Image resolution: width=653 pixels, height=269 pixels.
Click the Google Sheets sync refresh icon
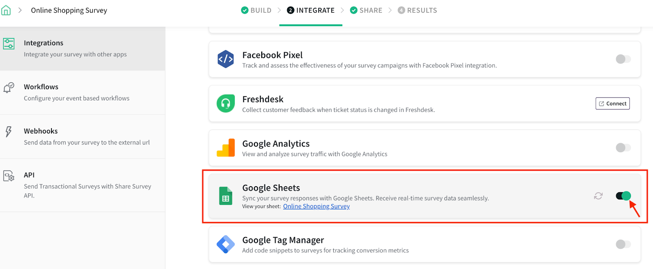pyautogui.click(x=598, y=196)
